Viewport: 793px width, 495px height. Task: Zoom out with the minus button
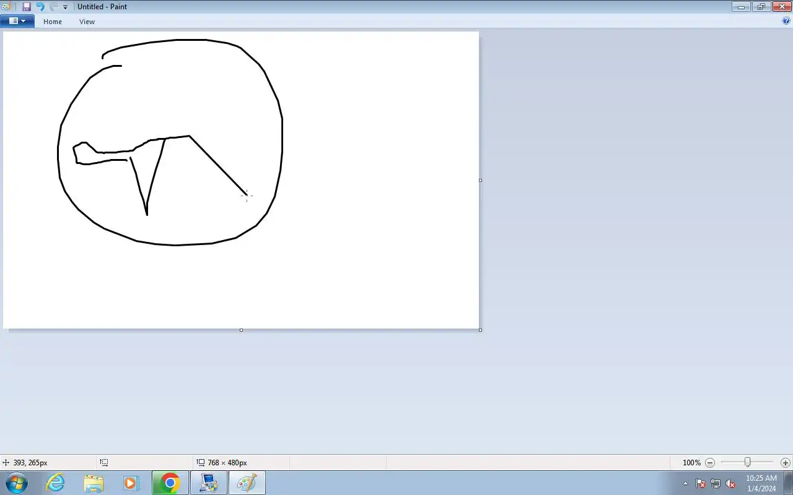(710, 463)
